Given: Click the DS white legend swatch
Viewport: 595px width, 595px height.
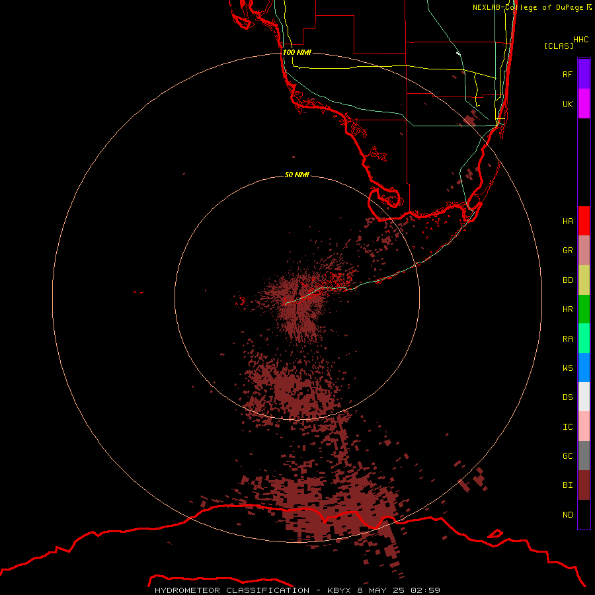Looking at the screenshot, I should click(x=584, y=397).
